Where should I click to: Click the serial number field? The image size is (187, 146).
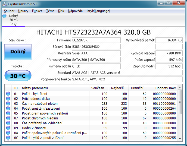pos(96,47)
